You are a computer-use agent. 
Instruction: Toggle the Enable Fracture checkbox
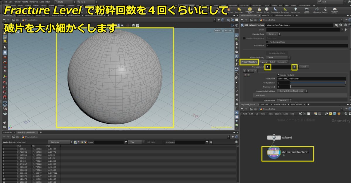[278, 75]
